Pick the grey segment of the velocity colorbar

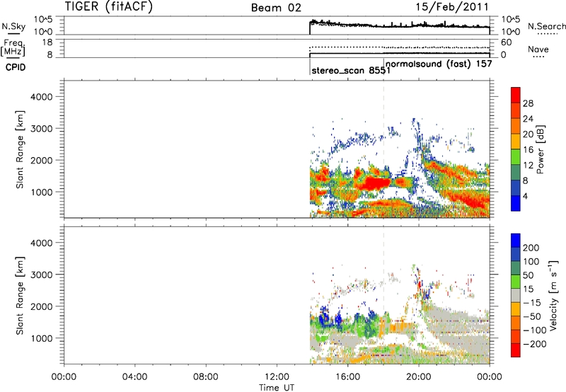pos(516,295)
